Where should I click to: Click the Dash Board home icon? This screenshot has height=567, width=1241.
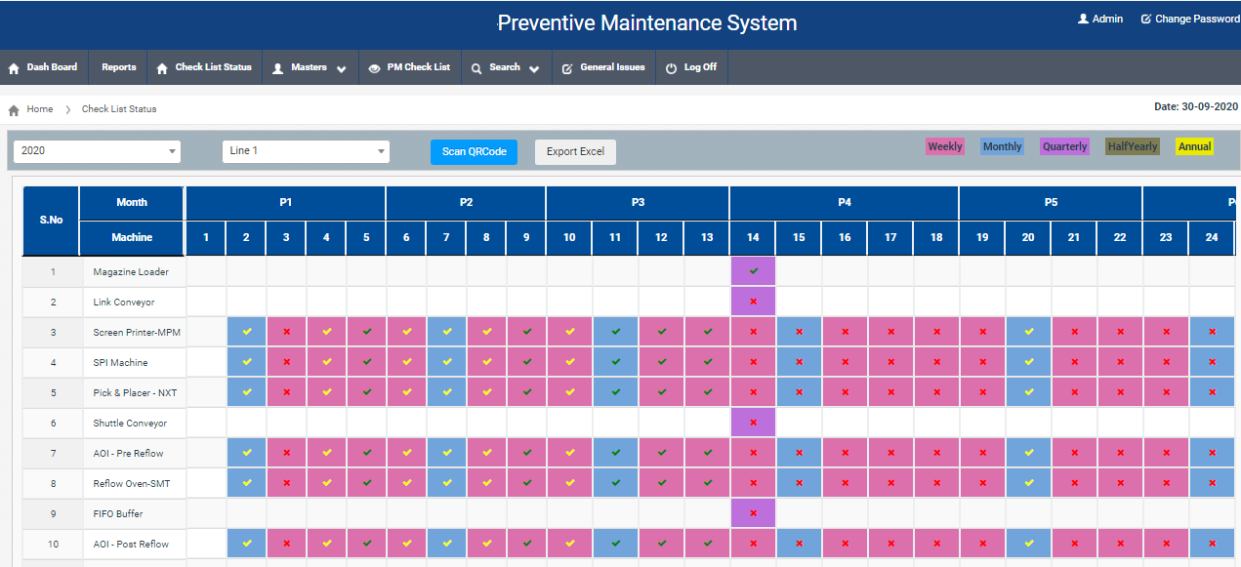[14, 68]
